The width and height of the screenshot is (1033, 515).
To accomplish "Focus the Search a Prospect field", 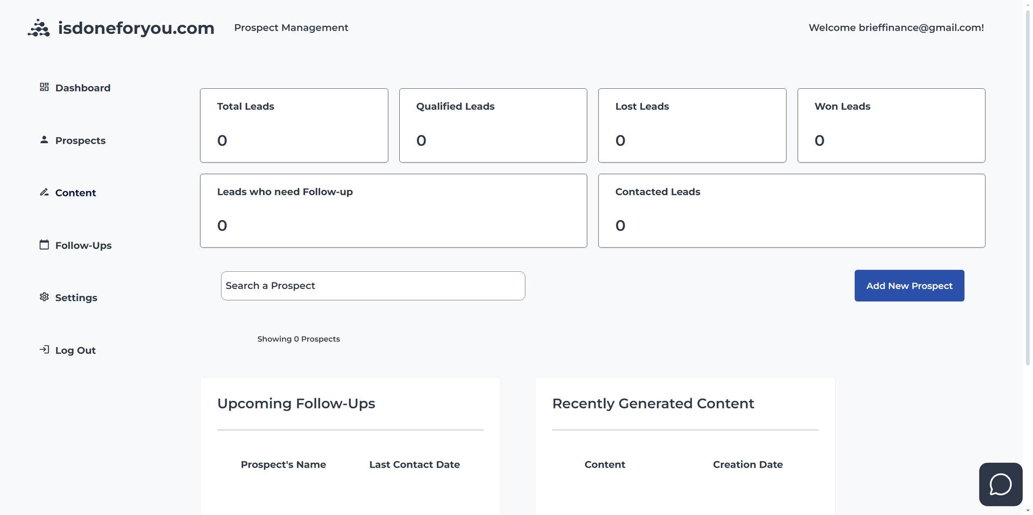I will coord(372,286).
